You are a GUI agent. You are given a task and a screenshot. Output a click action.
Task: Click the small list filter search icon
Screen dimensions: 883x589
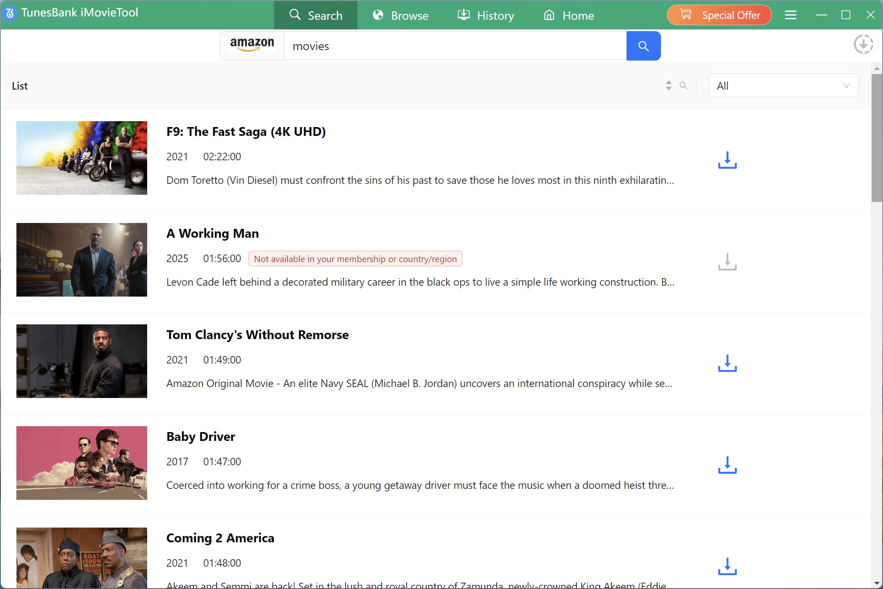pyautogui.click(x=683, y=86)
